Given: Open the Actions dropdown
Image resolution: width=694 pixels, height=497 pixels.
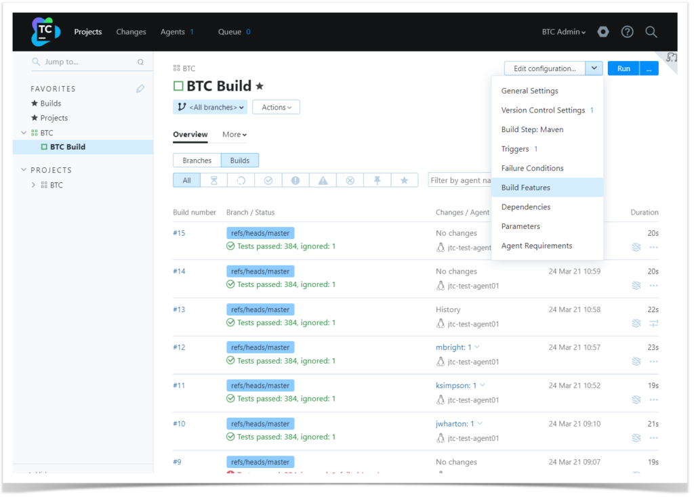Looking at the screenshot, I should click(276, 106).
